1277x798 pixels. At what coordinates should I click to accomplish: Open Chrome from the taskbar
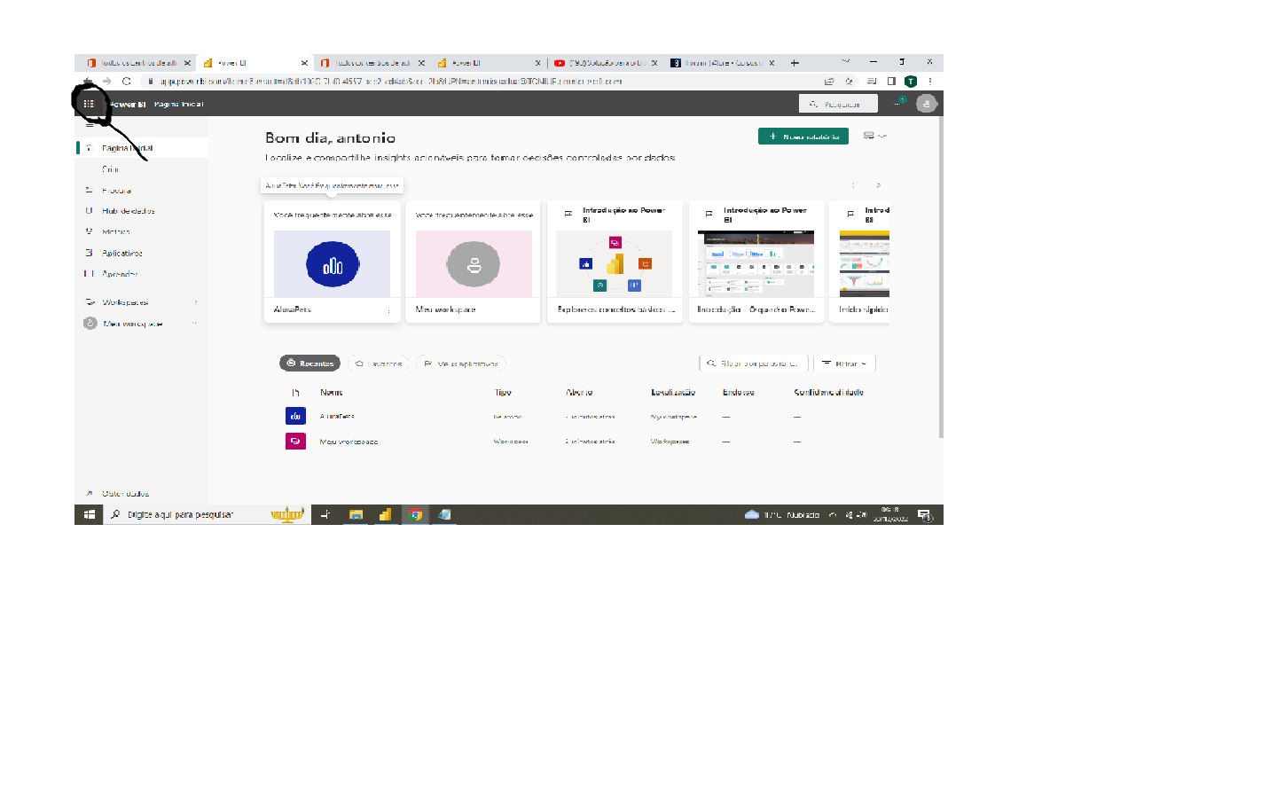click(x=415, y=514)
